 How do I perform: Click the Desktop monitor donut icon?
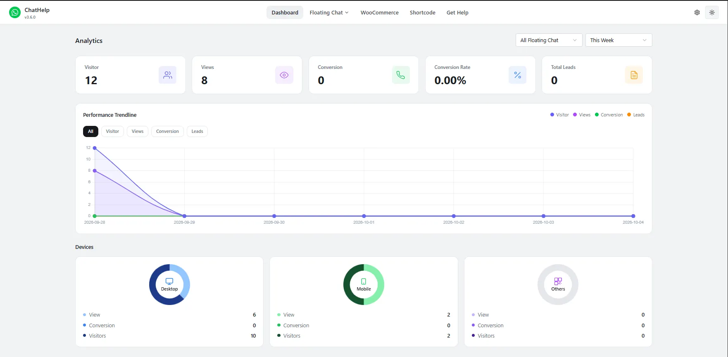tap(169, 281)
